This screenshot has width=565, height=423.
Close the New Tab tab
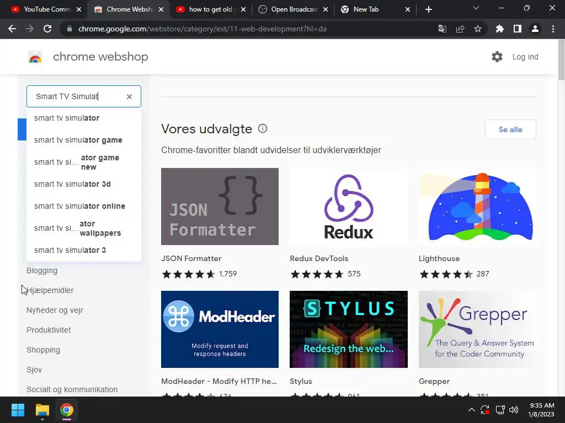(408, 9)
